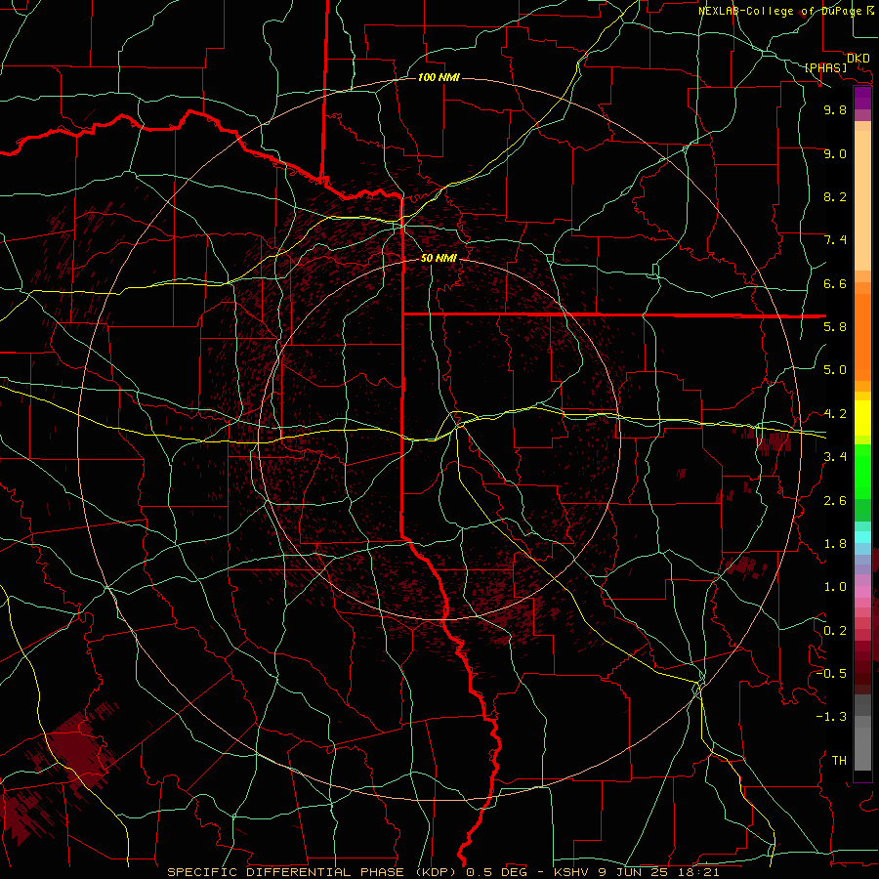Click the DKD product code label
This screenshot has height=879, width=879.
pyautogui.click(x=858, y=58)
